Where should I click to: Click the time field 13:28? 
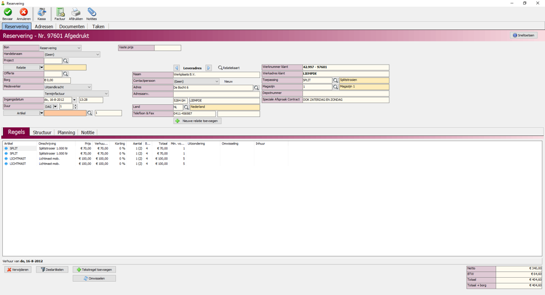[x=91, y=100]
